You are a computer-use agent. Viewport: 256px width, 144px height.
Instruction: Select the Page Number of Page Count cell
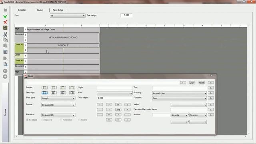point(45,30)
